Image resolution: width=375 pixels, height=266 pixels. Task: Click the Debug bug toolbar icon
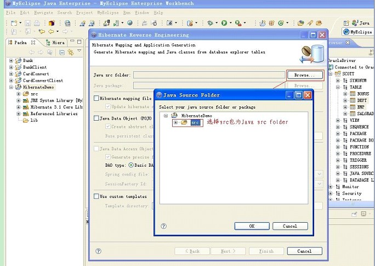[209, 23]
